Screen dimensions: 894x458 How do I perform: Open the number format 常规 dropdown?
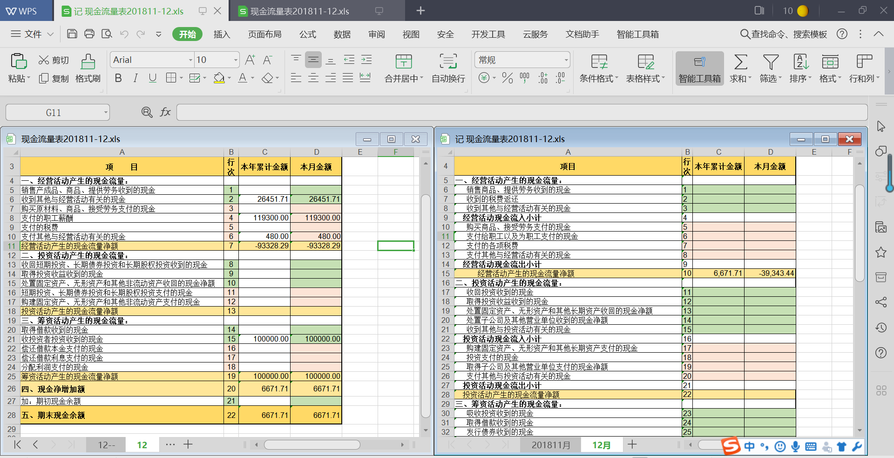[x=566, y=60]
